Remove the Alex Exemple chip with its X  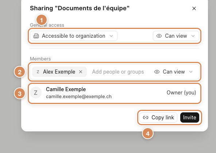(81, 72)
